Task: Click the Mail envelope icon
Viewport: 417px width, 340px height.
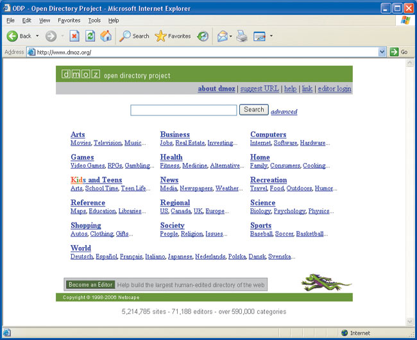Action: [x=223, y=36]
